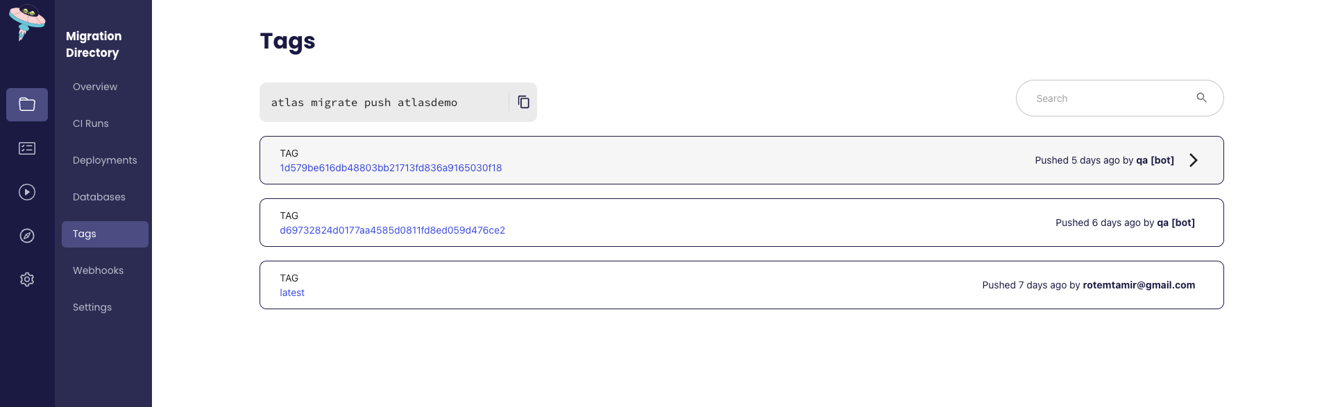
Task: Open the Webhooks section
Action: coord(98,270)
